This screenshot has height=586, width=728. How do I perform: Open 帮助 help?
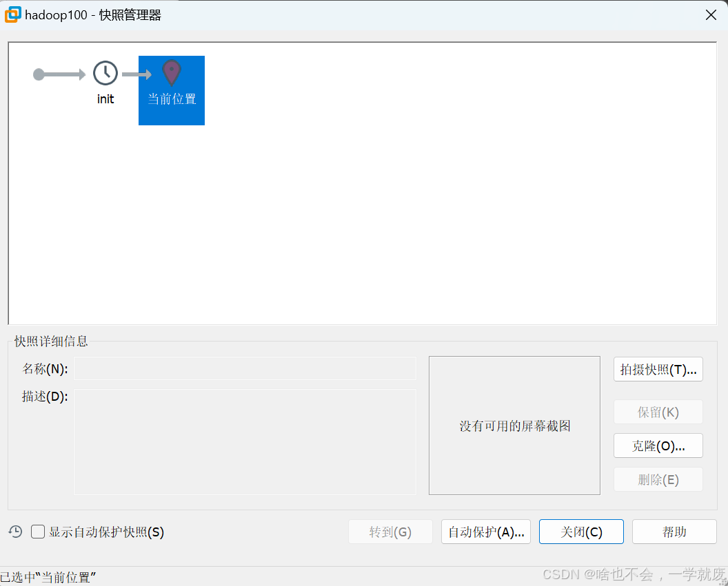[x=674, y=532]
